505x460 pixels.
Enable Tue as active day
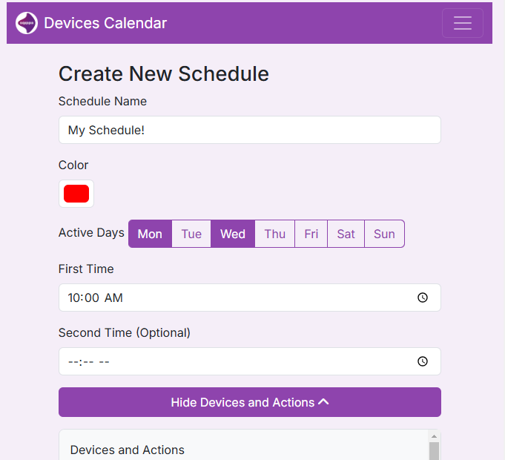[191, 234]
